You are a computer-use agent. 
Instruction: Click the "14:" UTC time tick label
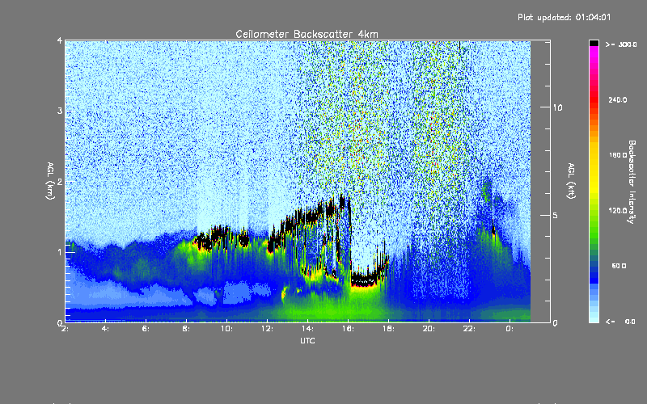coord(307,329)
